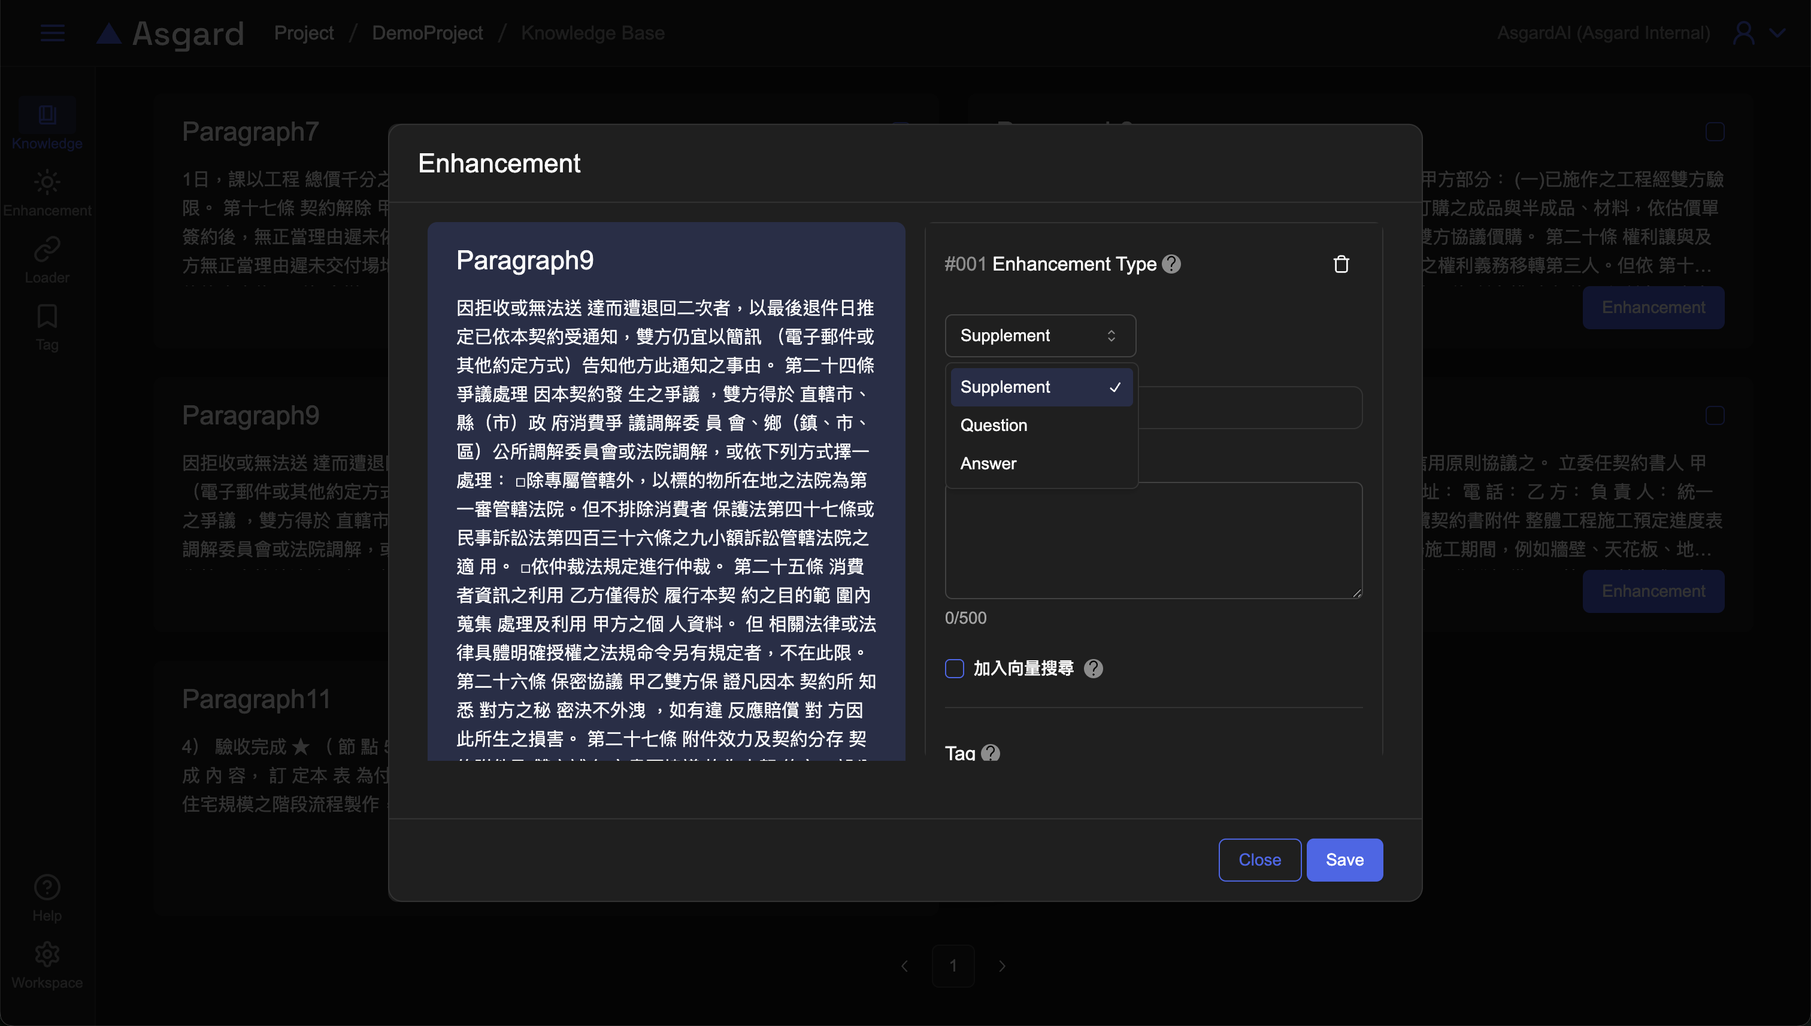Click the Tag help question mark icon
The width and height of the screenshot is (1811, 1026).
991,752
